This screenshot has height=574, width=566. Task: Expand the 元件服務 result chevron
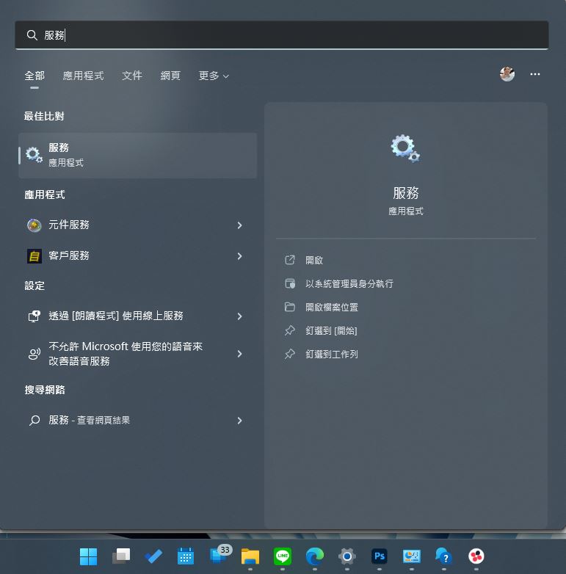pyautogui.click(x=239, y=225)
